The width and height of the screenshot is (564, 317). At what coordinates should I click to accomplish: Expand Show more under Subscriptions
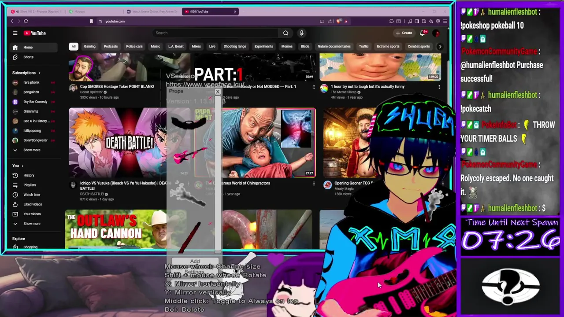point(32,150)
